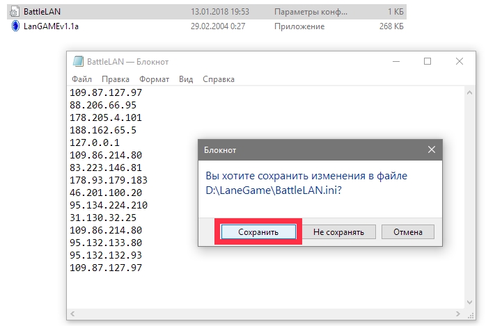Open the Вид menu

(186, 79)
